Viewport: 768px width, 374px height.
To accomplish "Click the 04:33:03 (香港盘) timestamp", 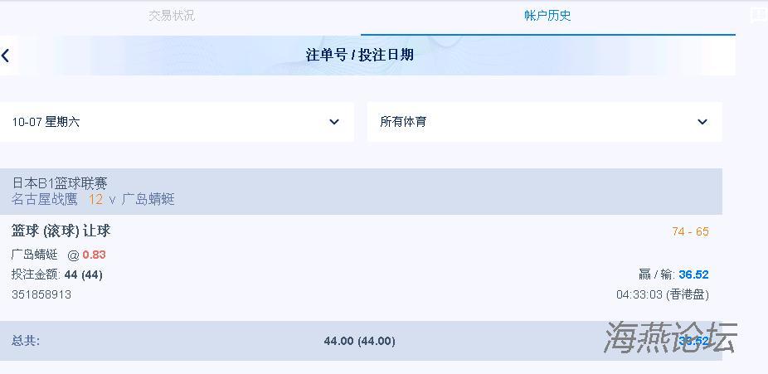I will tap(662, 294).
